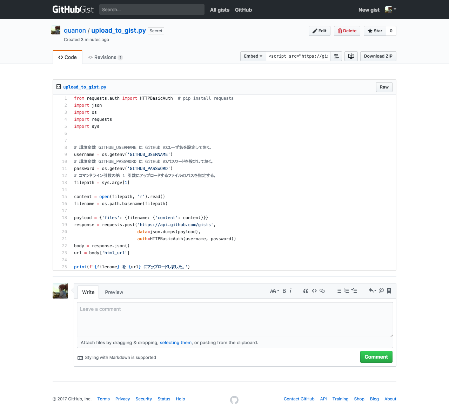Switch to the Revisions tab
449x419 pixels.
[x=105, y=57]
